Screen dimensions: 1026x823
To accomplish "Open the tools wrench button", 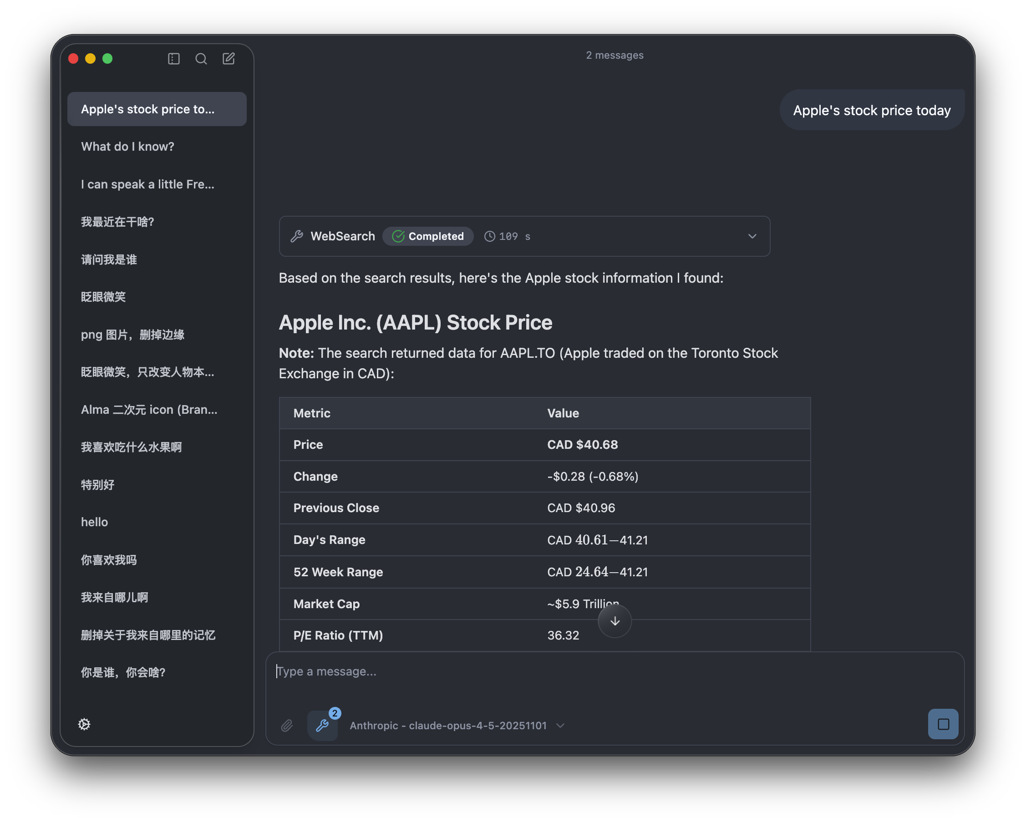I will pyautogui.click(x=323, y=726).
